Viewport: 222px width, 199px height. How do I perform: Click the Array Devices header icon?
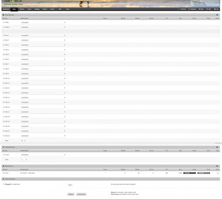pos(3,15)
